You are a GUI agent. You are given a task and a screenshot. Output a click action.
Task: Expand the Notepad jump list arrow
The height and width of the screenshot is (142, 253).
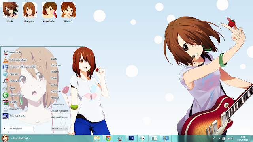(40, 74)
